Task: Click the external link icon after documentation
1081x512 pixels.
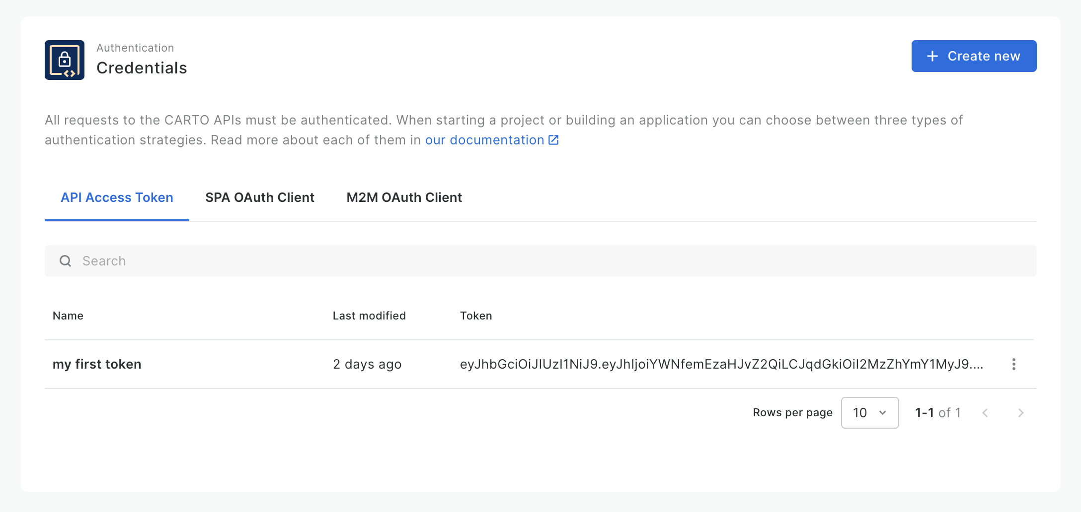Action: click(553, 140)
